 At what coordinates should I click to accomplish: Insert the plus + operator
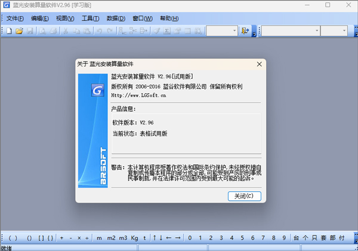point(61,238)
